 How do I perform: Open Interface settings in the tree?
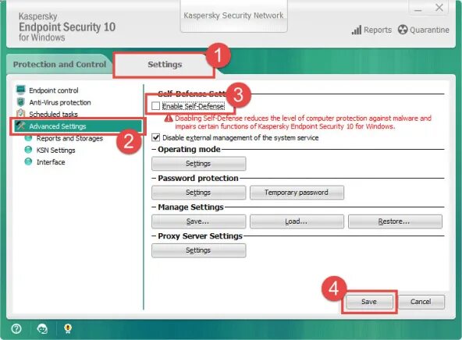pyautogui.click(x=51, y=162)
